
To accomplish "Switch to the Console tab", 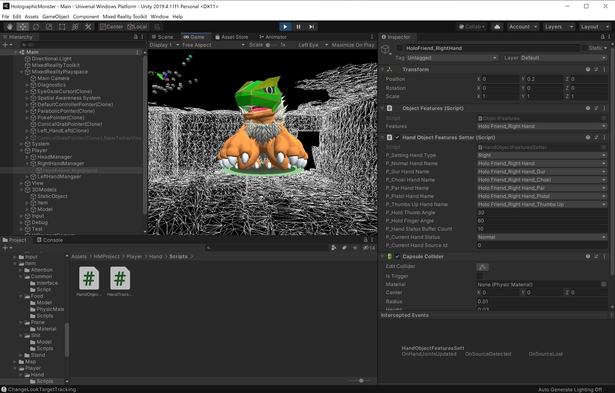I will (x=49, y=240).
